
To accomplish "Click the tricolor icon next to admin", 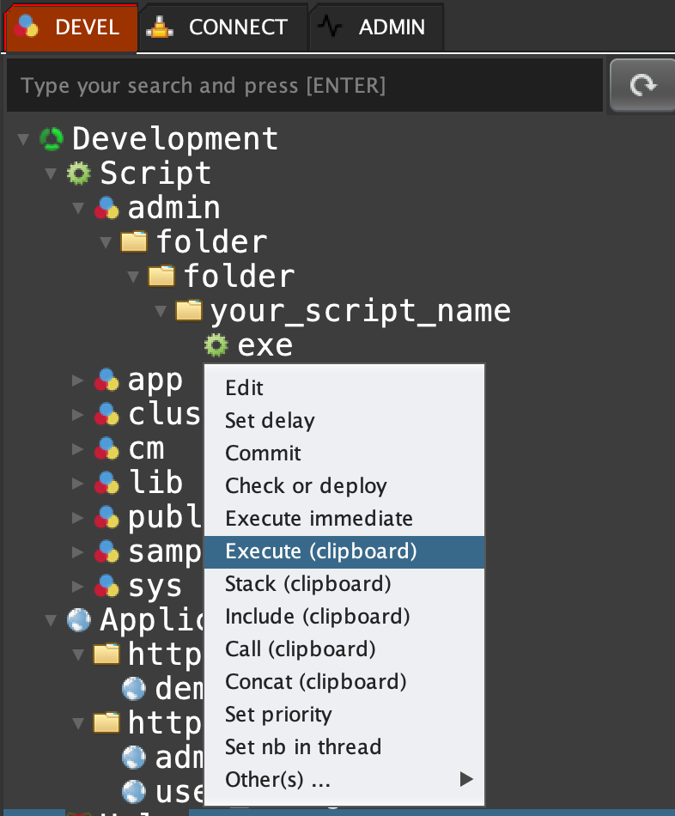I will 106,208.
